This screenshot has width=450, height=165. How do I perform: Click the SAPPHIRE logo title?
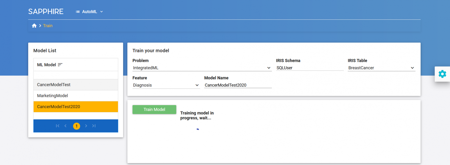pos(46,11)
